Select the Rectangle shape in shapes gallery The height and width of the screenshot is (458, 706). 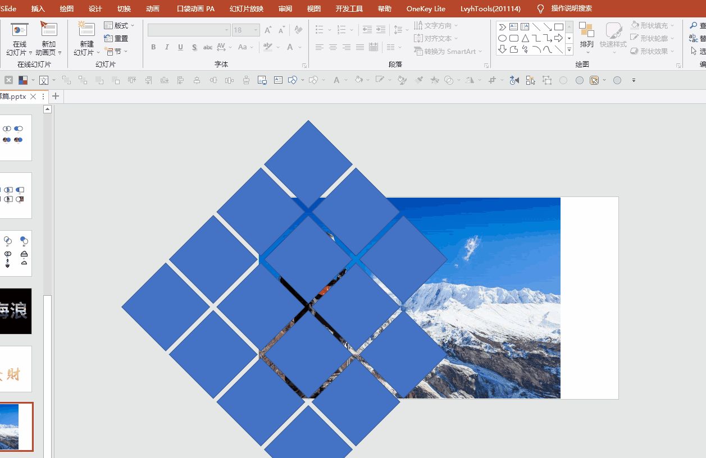559,26
